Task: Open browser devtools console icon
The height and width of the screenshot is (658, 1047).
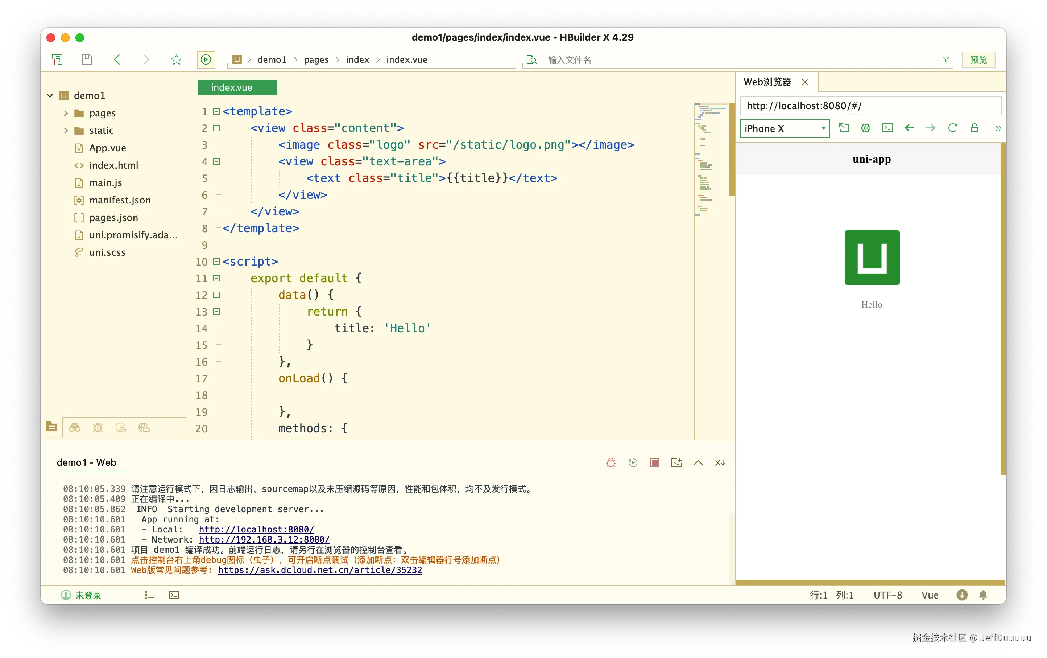Action: click(887, 128)
